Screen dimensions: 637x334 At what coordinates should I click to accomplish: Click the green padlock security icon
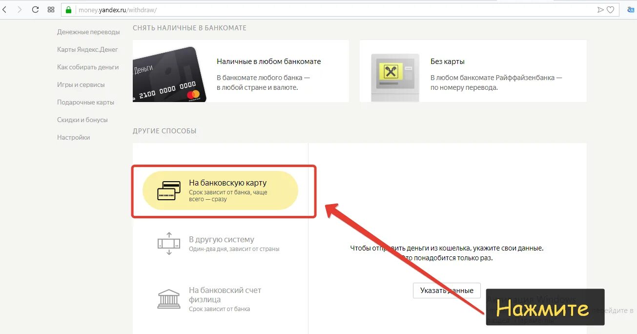click(x=68, y=10)
